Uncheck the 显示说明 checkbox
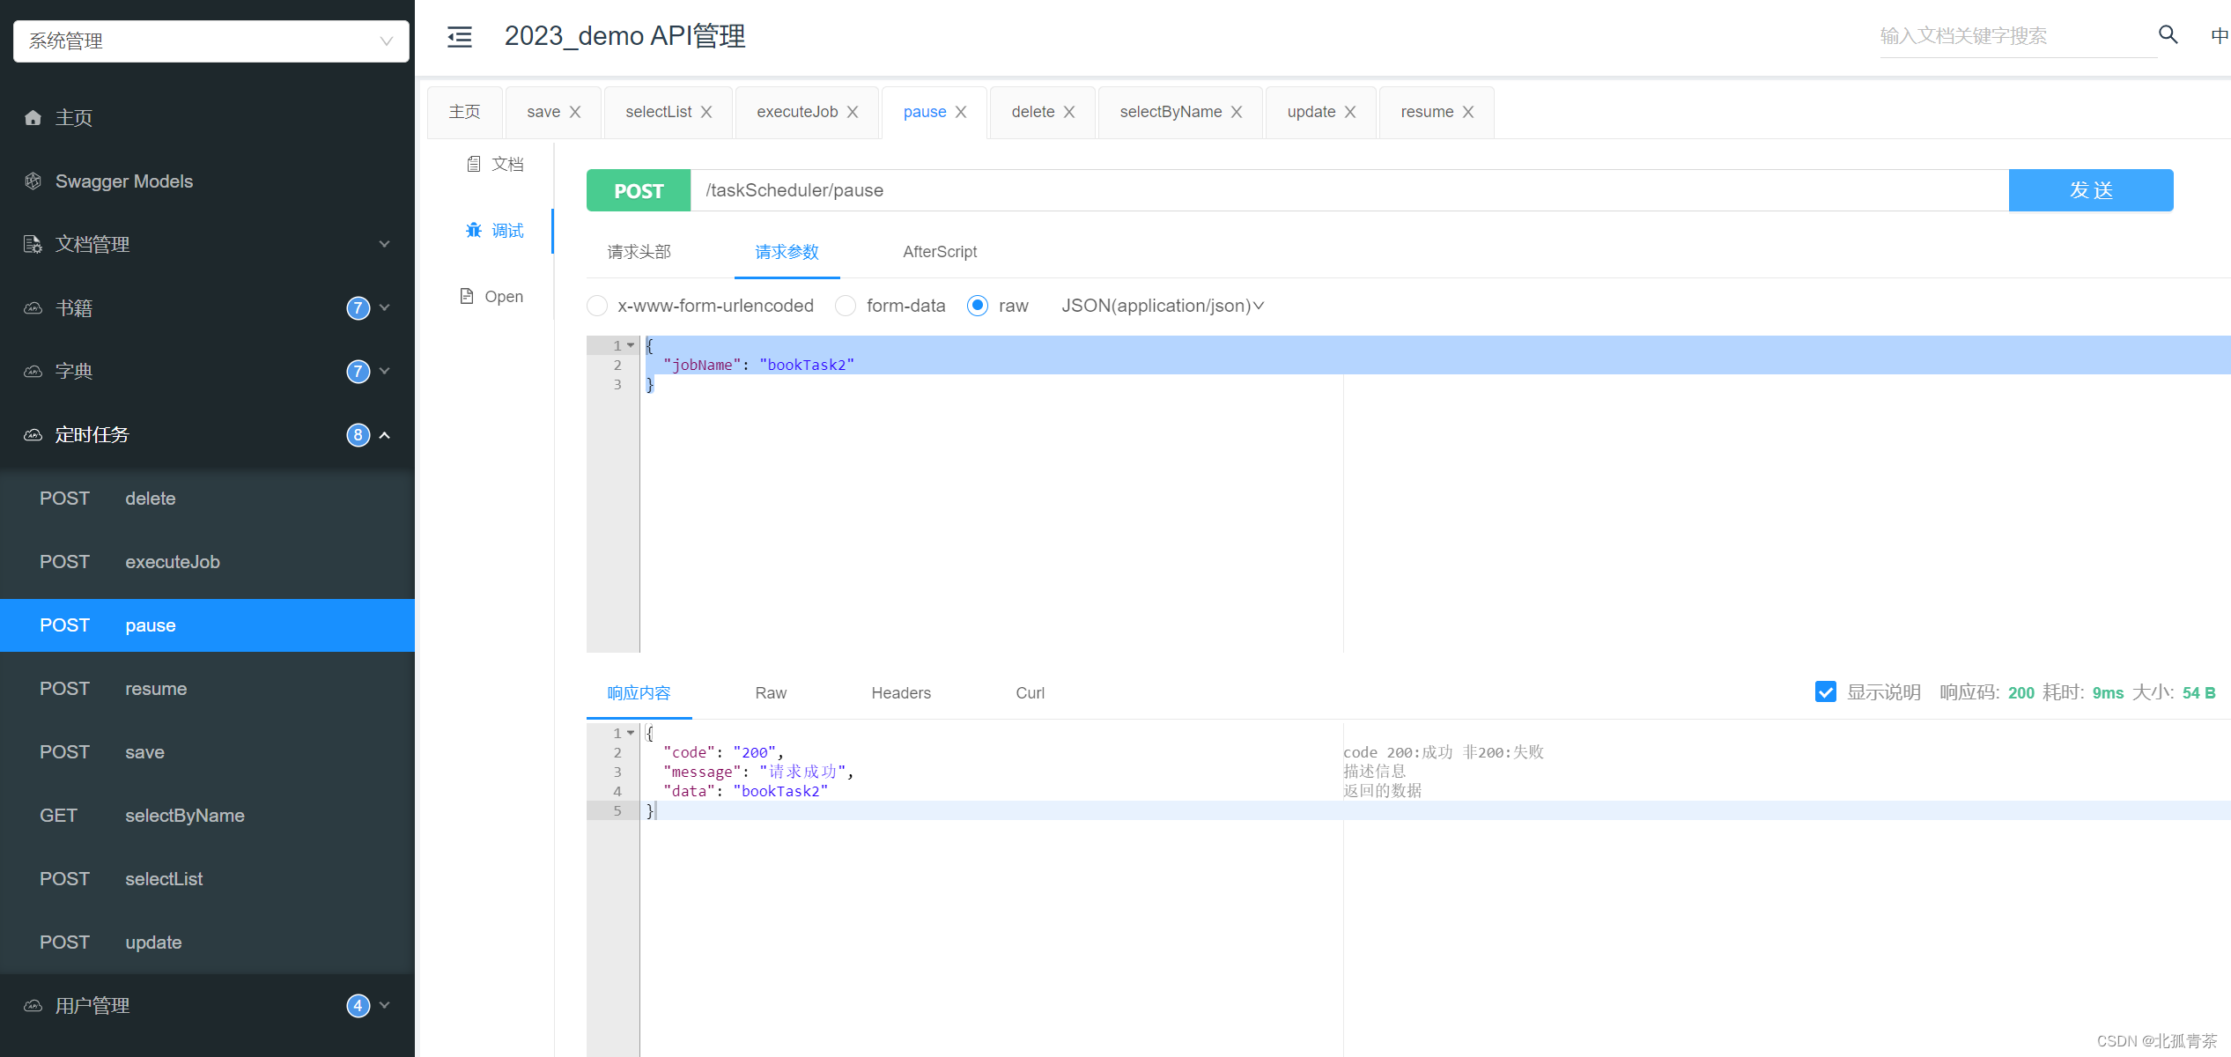The height and width of the screenshot is (1057, 2231). pyautogui.click(x=1826, y=692)
